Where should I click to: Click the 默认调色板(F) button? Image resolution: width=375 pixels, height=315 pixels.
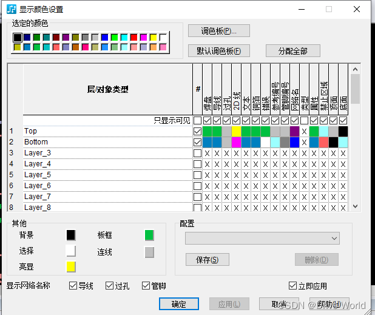tap(219, 51)
